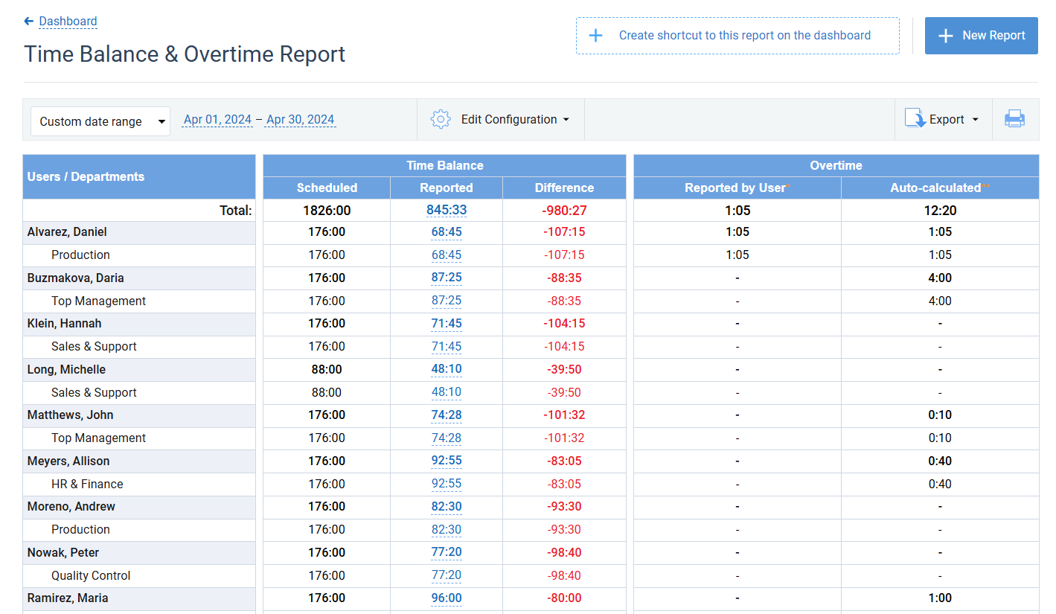1056x614 pixels.
Task: Open HR & Finance reported time 92:55
Action: (x=447, y=484)
